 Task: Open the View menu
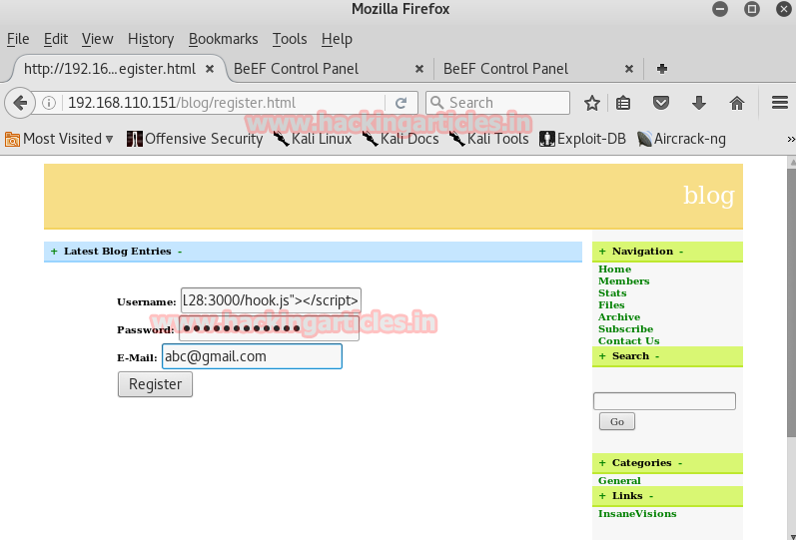tap(98, 39)
